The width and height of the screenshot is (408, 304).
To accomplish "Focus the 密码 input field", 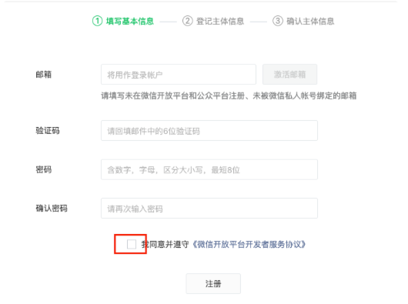I will coord(209,169).
